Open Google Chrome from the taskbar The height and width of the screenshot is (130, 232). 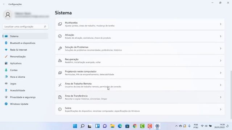tap(135, 126)
